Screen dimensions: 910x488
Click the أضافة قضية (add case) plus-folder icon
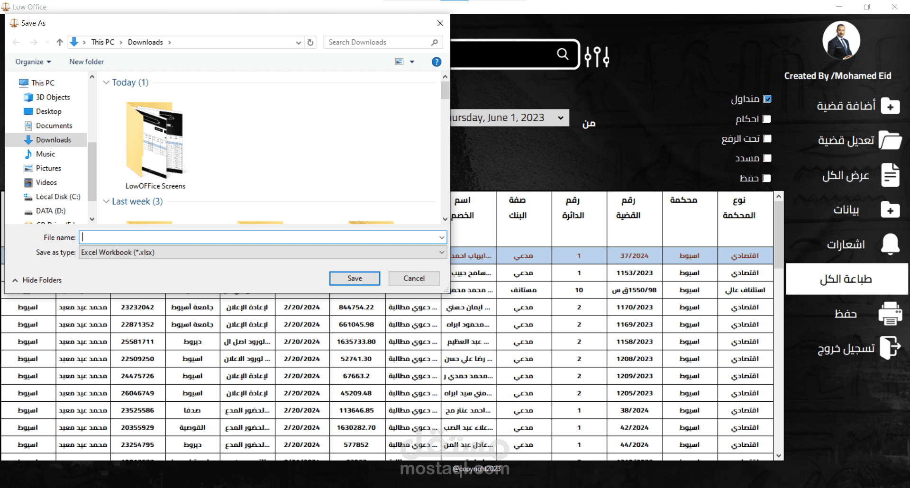pos(890,106)
